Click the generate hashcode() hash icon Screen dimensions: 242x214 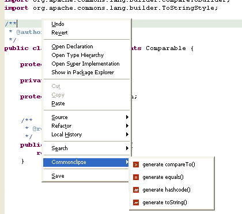click(136, 190)
